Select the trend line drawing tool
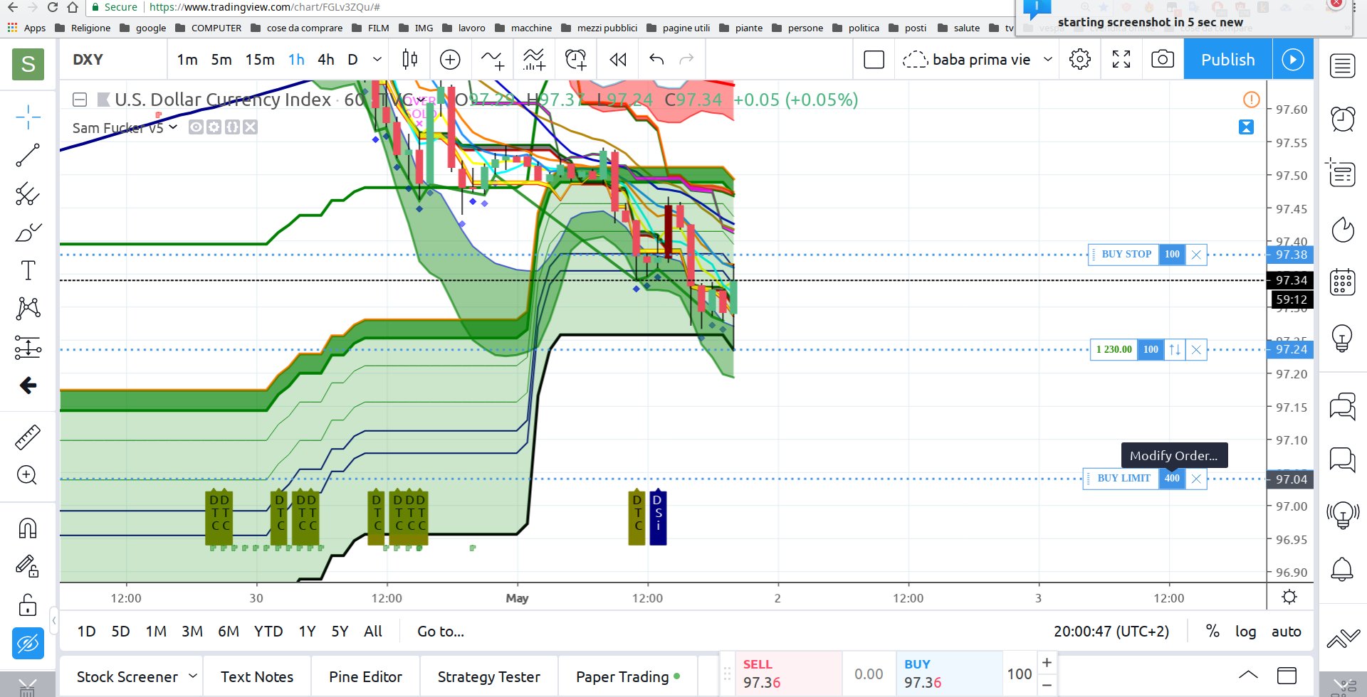The width and height of the screenshot is (1367, 697). click(x=28, y=155)
